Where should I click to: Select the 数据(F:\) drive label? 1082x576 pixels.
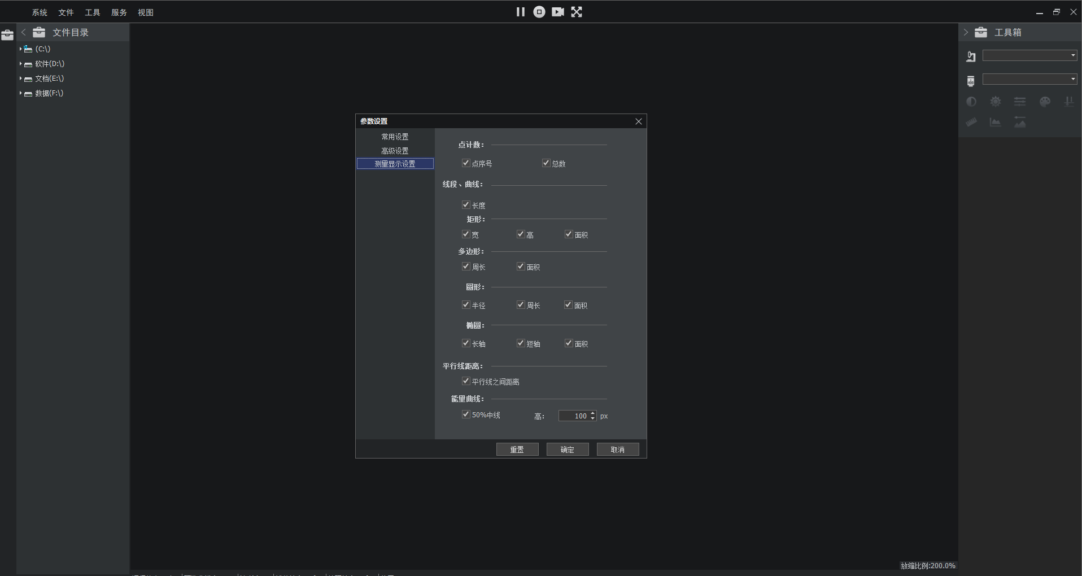coord(49,93)
